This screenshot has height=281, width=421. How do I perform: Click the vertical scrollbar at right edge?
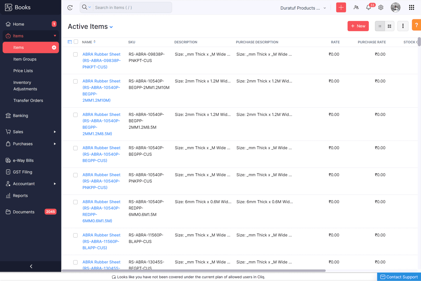(419, 42)
